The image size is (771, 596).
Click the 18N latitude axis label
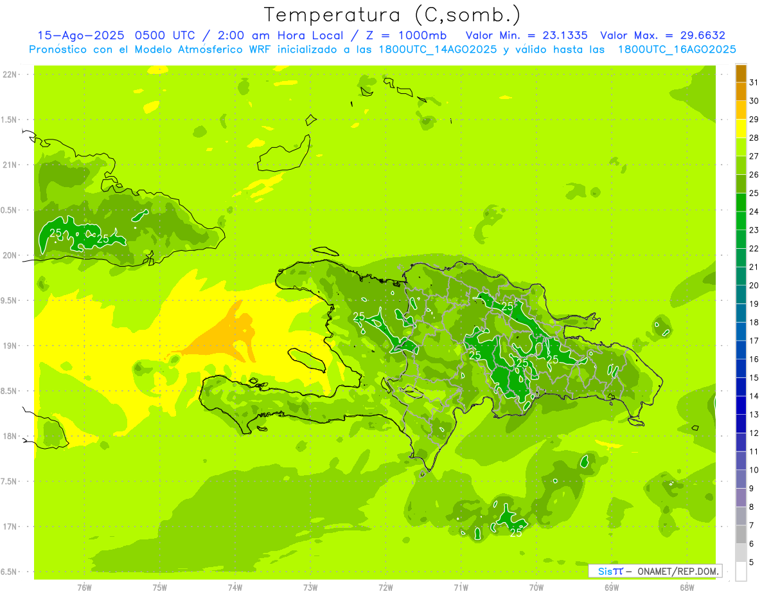point(11,437)
